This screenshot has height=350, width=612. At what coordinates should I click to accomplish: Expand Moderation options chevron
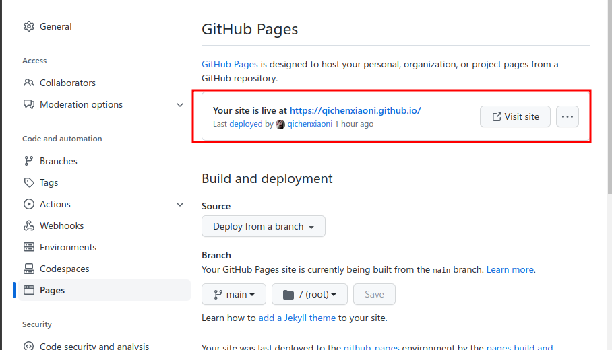(x=180, y=105)
